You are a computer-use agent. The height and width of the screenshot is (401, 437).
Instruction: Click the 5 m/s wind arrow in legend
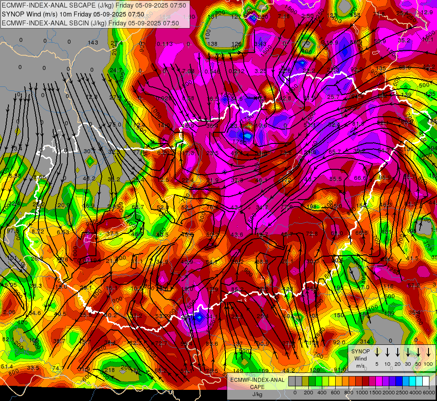click(x=377, y=352)
